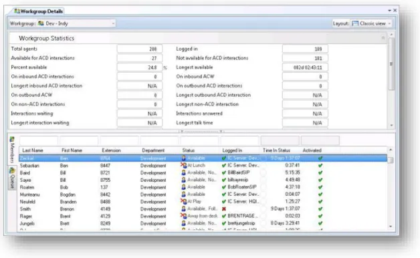Click logged-in checkmark beside BillBairdSIP

224,172
